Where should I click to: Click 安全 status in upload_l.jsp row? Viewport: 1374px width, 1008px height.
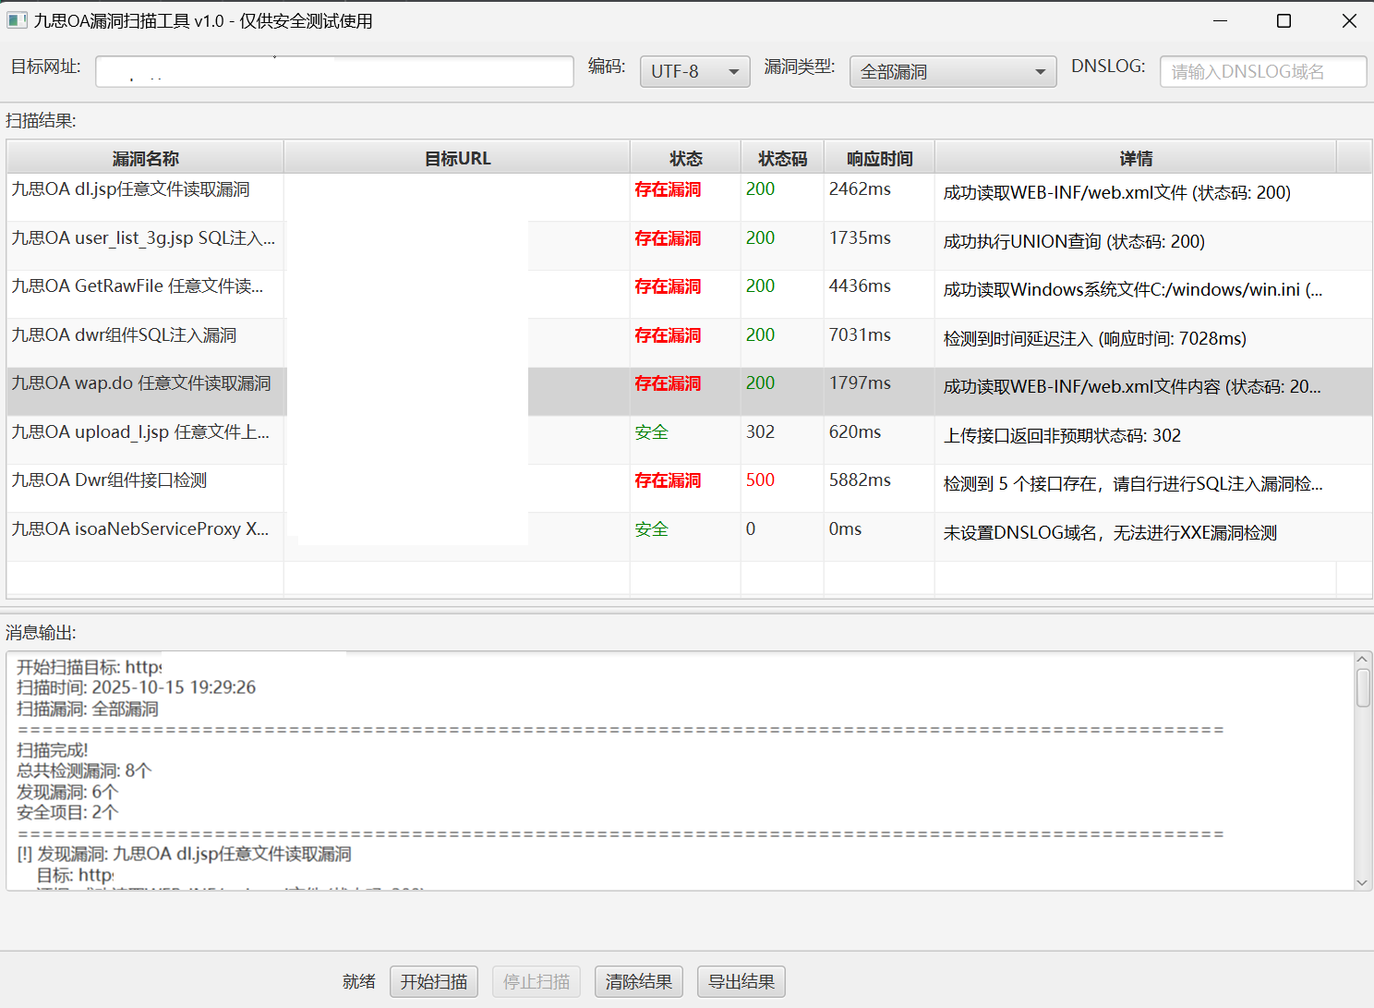[651, 432]
